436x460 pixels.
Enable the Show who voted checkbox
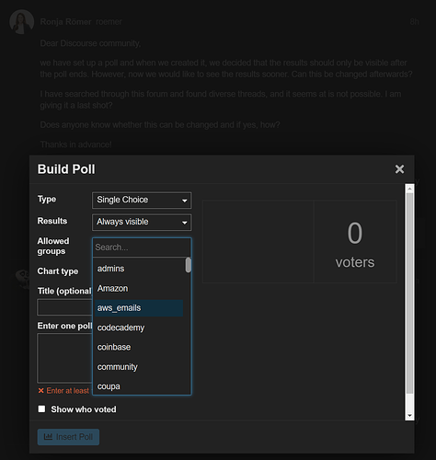click(41, 409)
